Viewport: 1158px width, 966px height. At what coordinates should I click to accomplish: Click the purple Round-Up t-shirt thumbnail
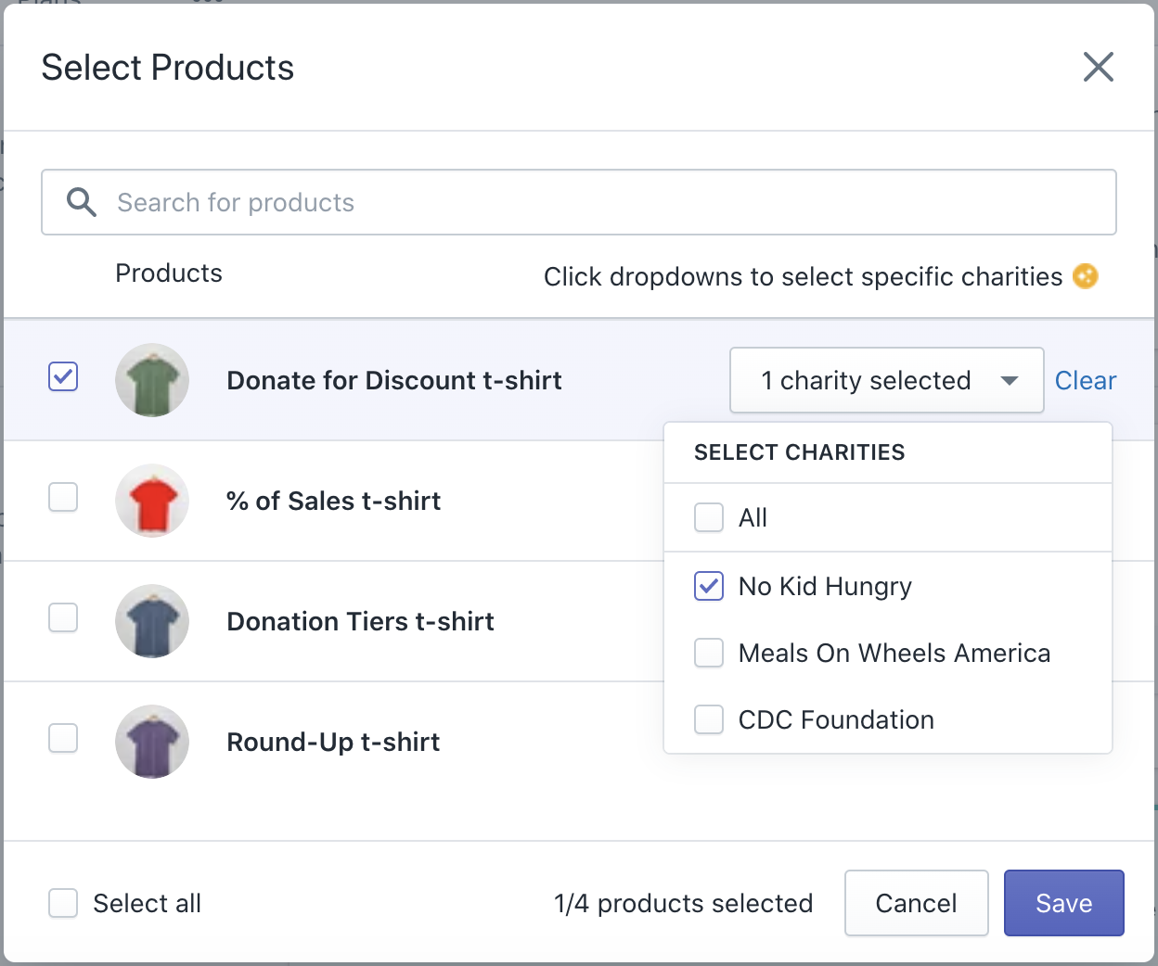pyautogui.click(x=152, y=742)
